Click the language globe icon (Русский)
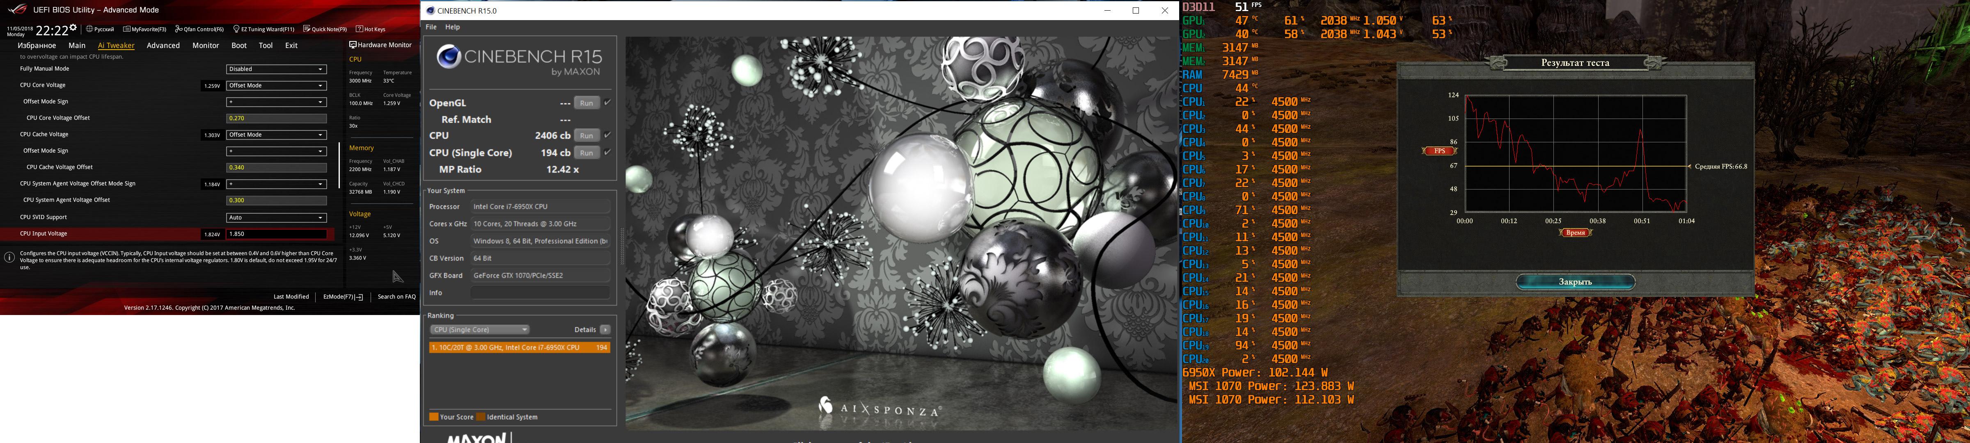This screenshot has width=1970, height=443. pos(89,29)
